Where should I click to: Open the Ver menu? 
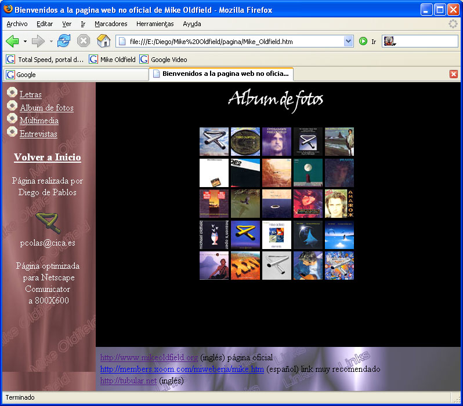point(67,24)
